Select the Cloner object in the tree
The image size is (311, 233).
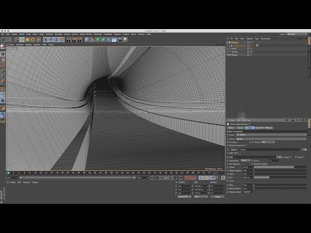235,43
